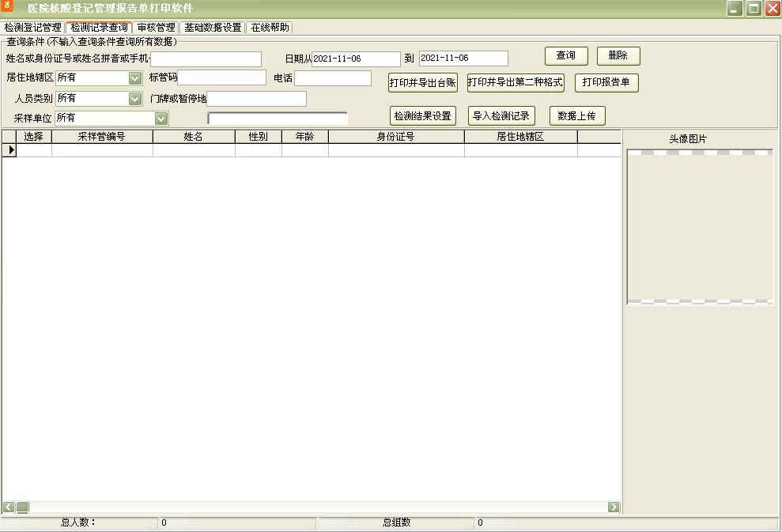Click the unlabeled field beside 采样单位

278,118
